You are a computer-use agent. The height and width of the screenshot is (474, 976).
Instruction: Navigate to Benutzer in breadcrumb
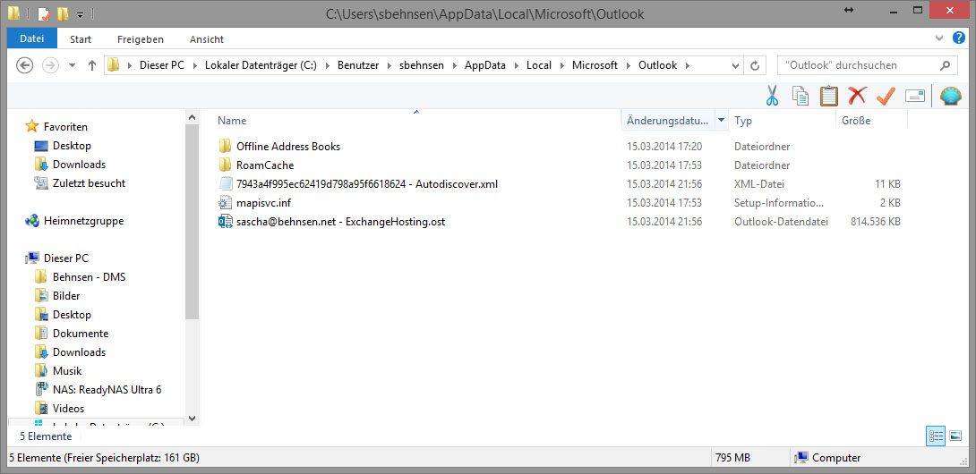[x=358, y=64]
